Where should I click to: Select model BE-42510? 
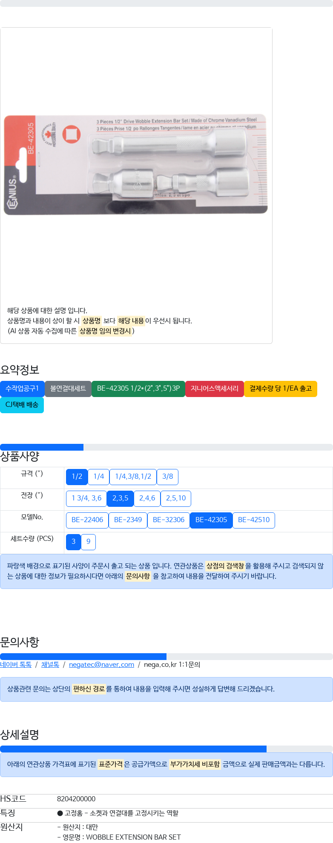[x=254, y=520]
